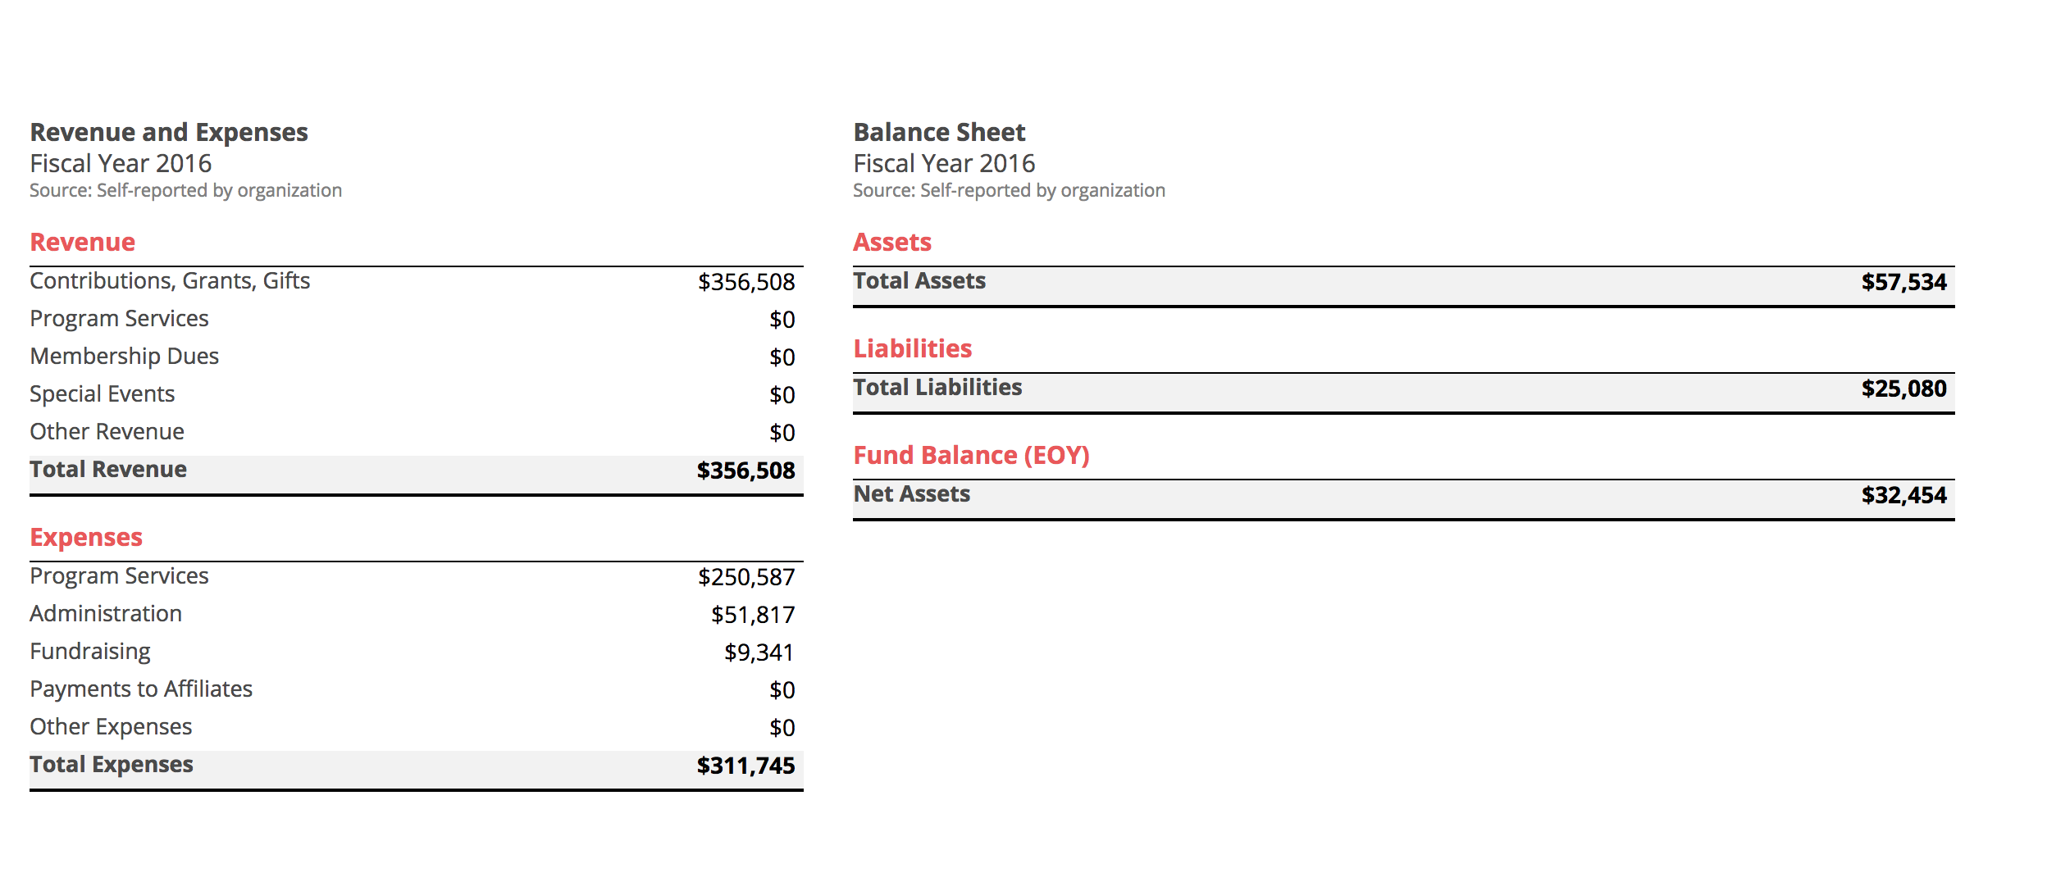Select the red Expenses section title
The height and width of the screenshot is (882, 2047).
pos(86,538)
